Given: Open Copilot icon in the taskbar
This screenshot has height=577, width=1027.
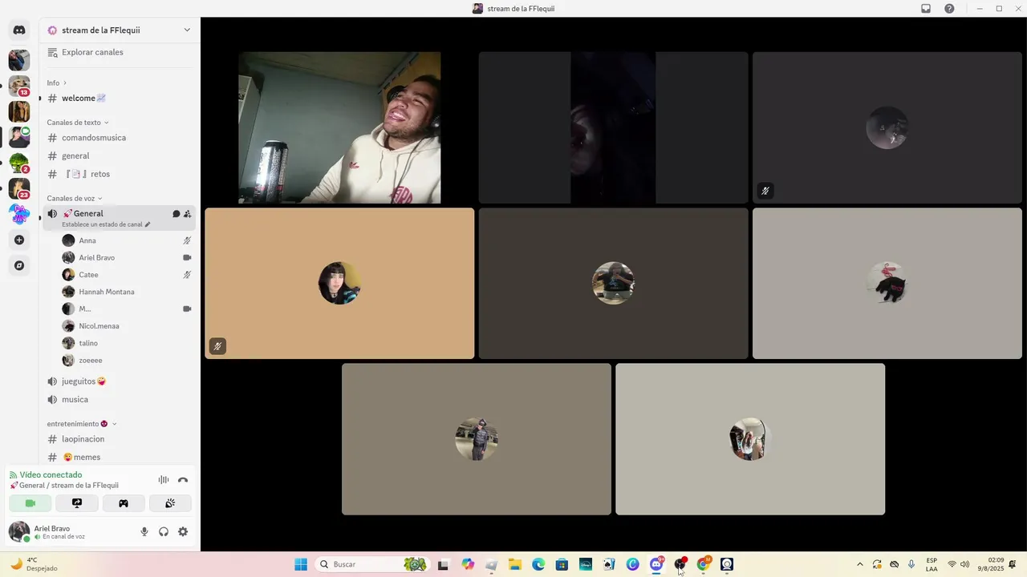Looking at the screenshot, I should tap(468, 564).
